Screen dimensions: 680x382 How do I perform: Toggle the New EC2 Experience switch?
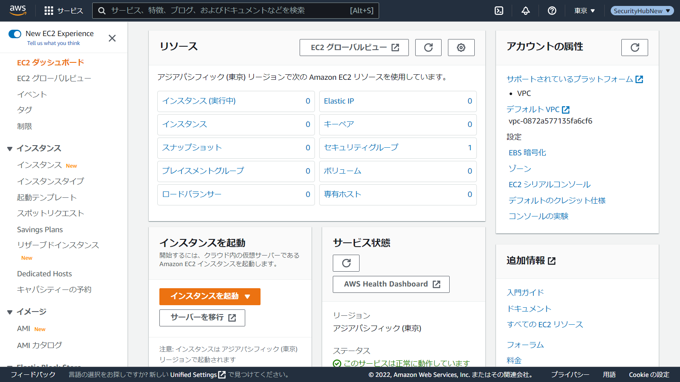coord(15,34)
